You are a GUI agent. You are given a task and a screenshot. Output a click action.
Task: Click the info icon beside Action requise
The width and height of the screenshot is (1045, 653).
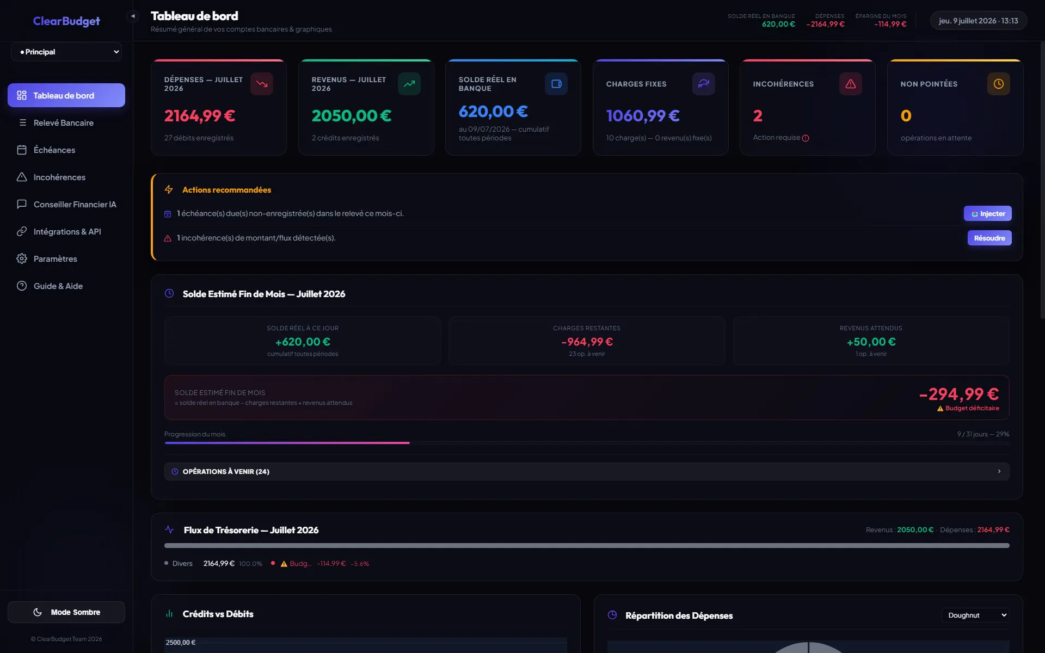(x=806, y=138)
